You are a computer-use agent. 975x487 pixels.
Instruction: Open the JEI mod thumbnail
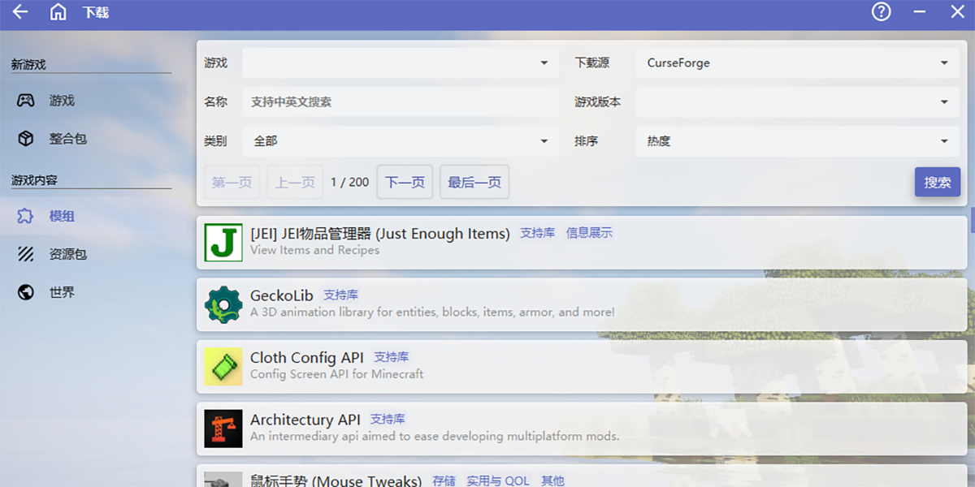pos(223,242)
